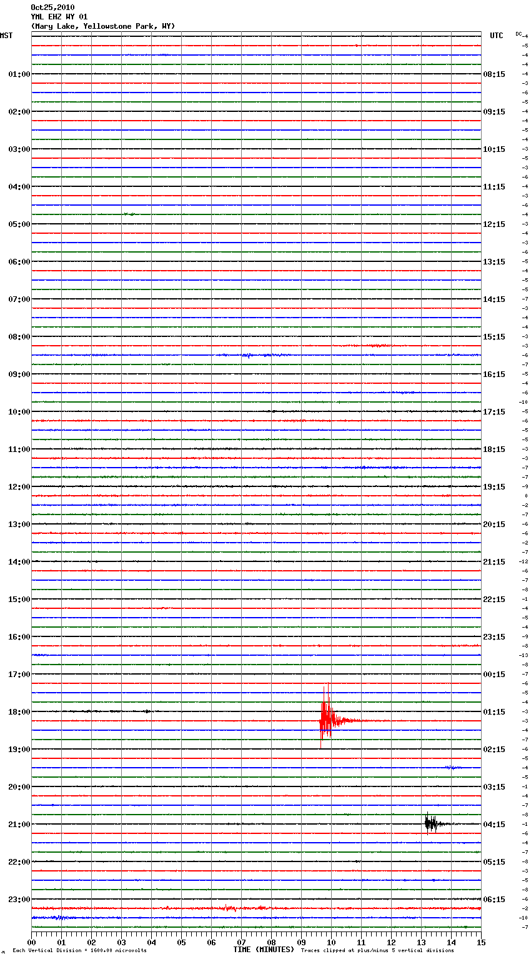Select the 16:00 MST time label
This screenshot has height=959, width=531.
point(19,637)
